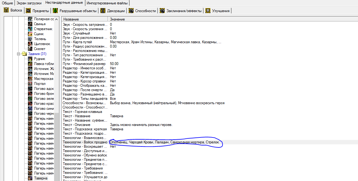Click the Мастерская building icon

30,79
